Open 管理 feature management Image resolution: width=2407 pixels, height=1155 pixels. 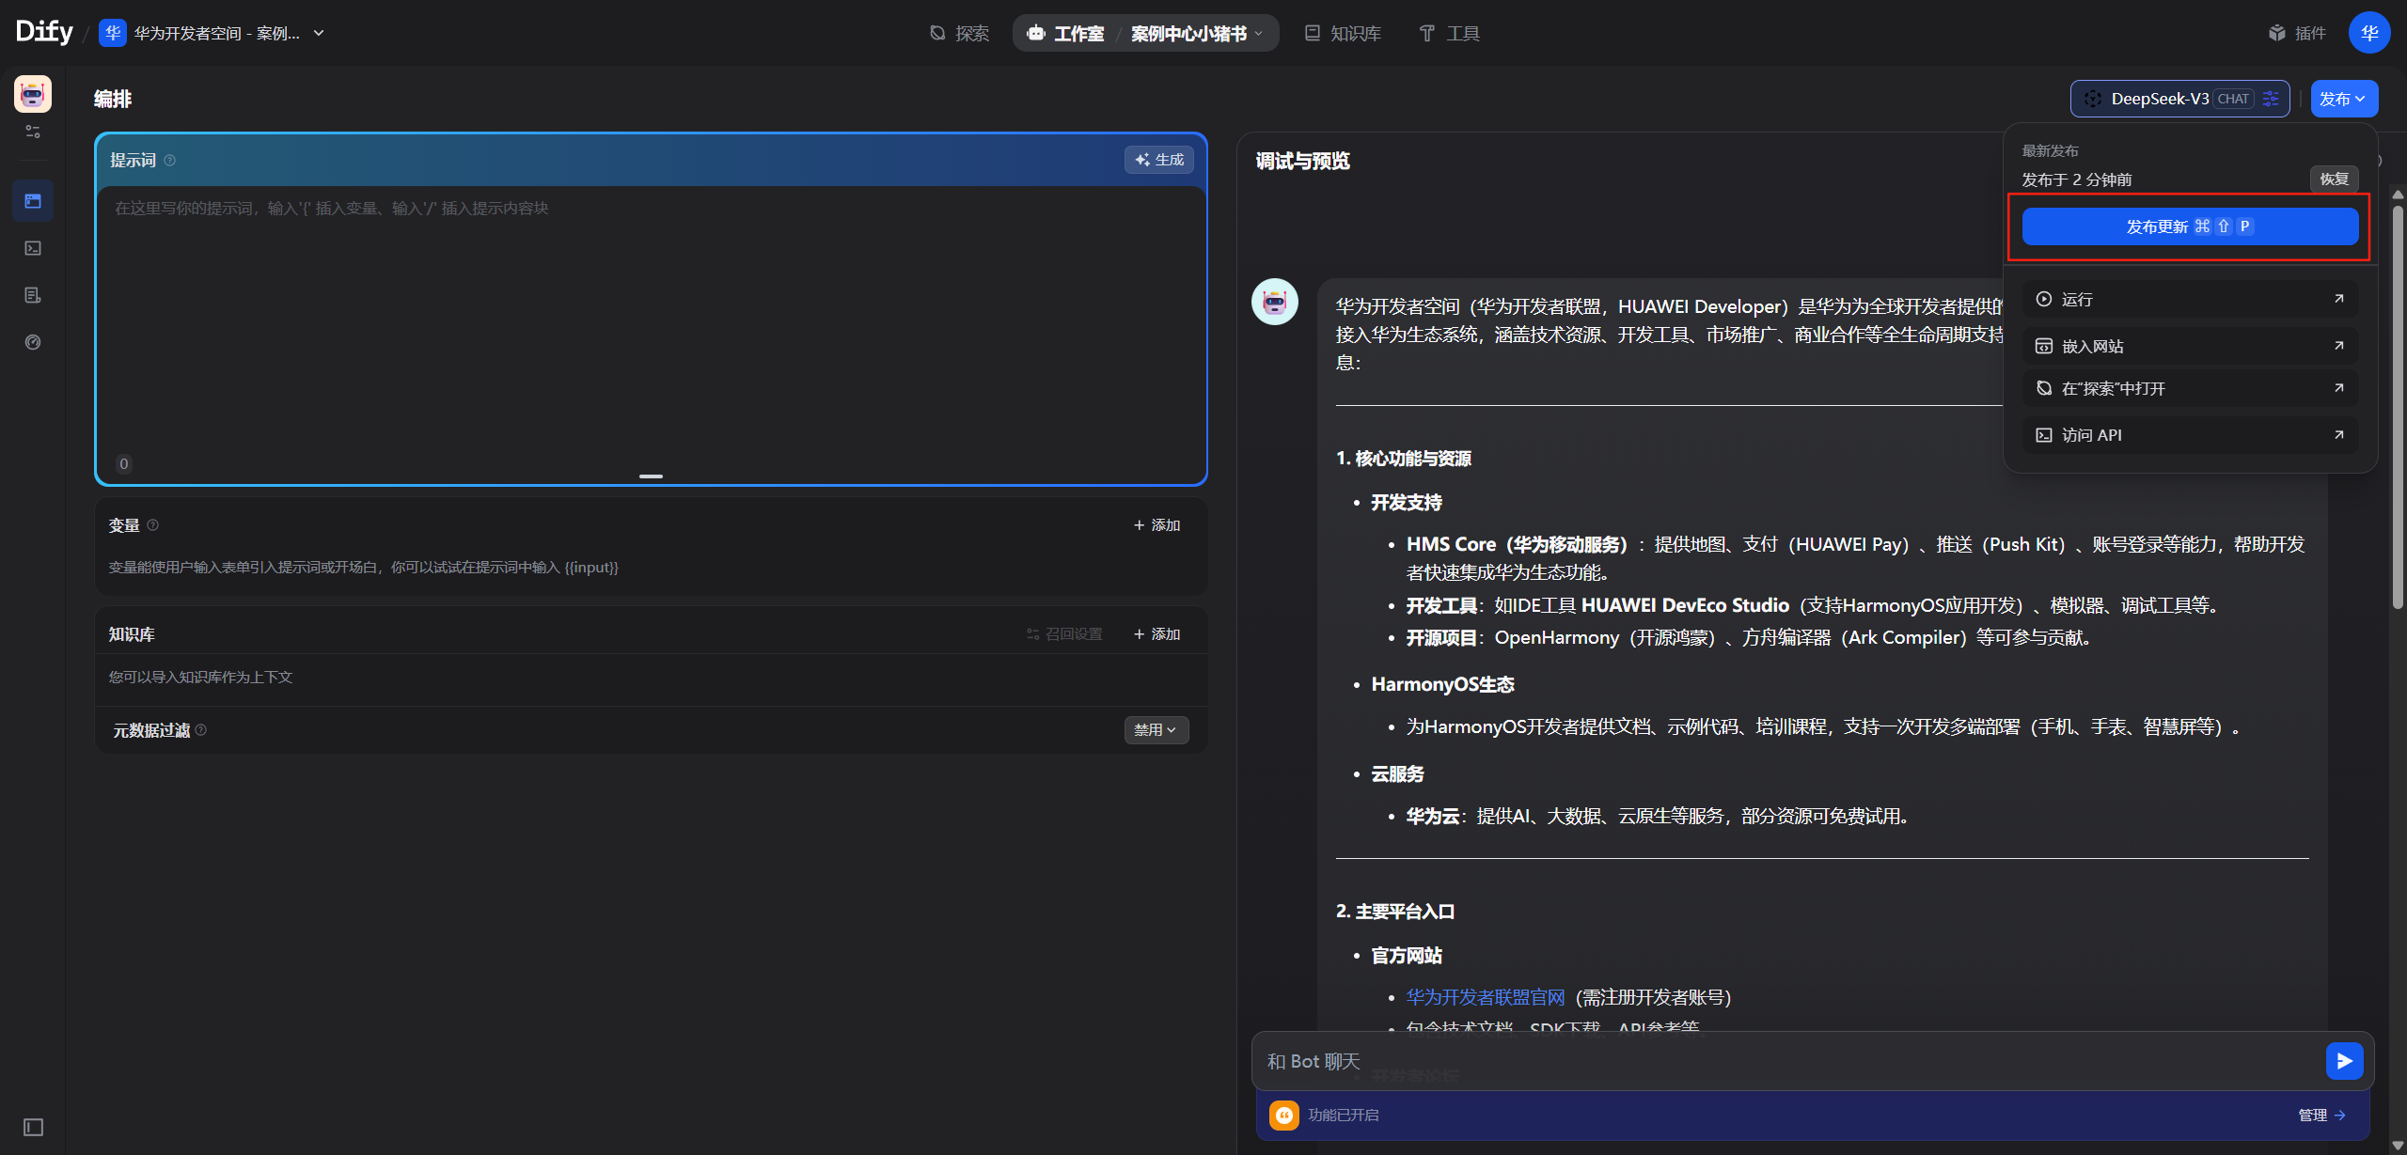tap(2321, 1115)
